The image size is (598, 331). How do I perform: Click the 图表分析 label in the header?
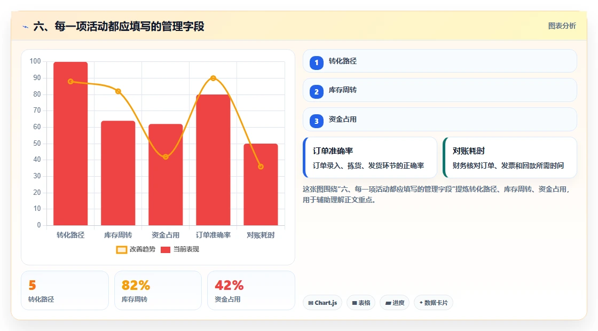click(562, 26)
